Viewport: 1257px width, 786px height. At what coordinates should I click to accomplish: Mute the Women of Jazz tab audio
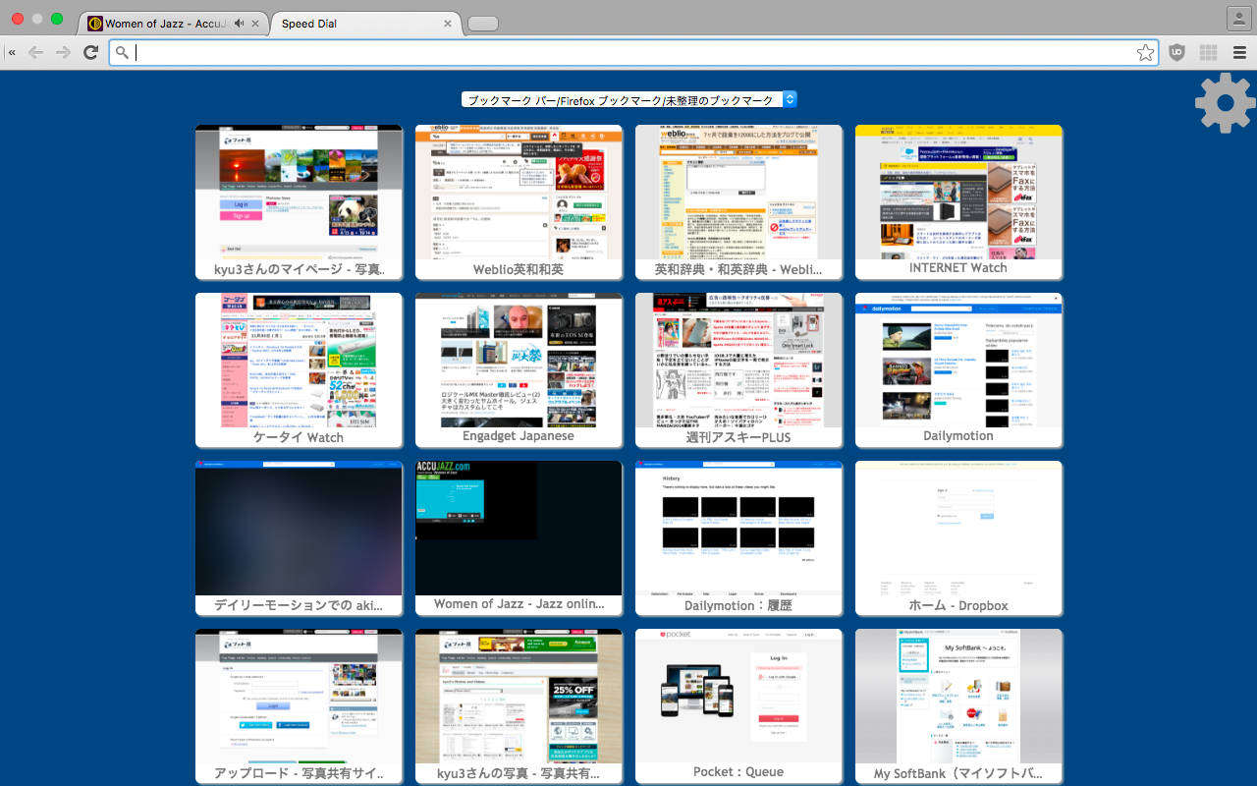pyautogui.click(x=240, y=24)
